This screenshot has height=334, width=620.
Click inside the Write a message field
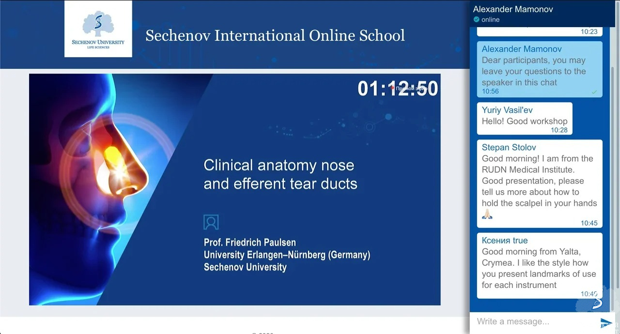[x=535, y=321]
